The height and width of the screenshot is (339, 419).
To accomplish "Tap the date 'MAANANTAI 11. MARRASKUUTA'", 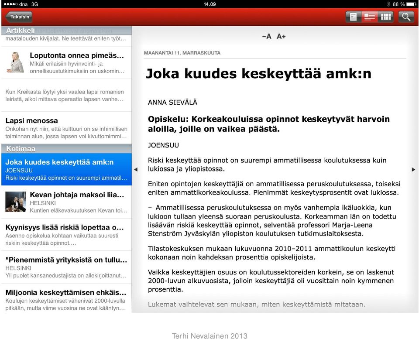I will click(x=182, y=53).
